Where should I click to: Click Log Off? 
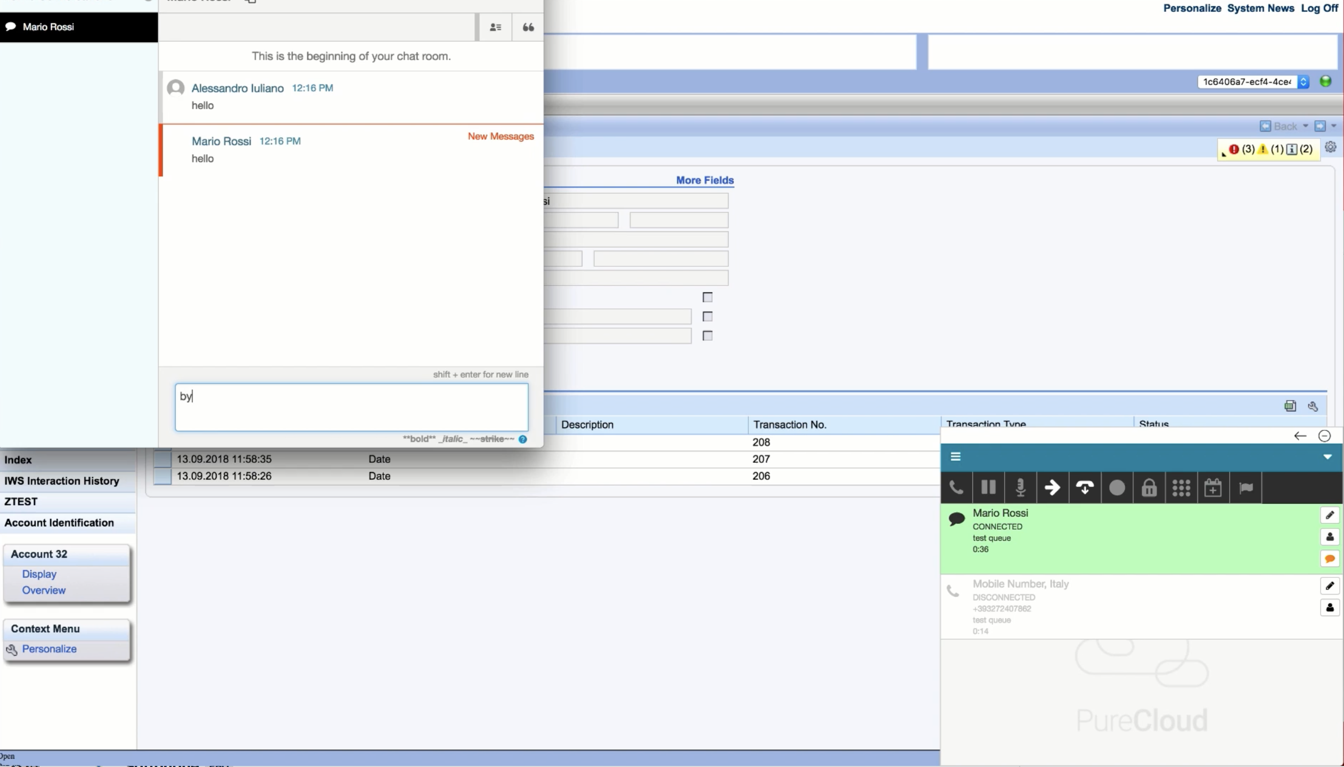click(1320, 8)
